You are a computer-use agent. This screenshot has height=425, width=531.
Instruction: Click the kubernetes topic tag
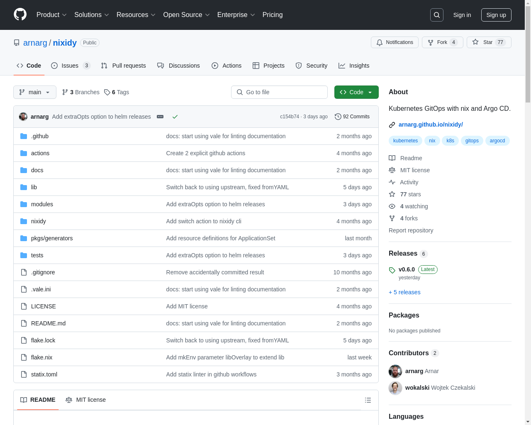pyautogui.click(x=405, y=141)
